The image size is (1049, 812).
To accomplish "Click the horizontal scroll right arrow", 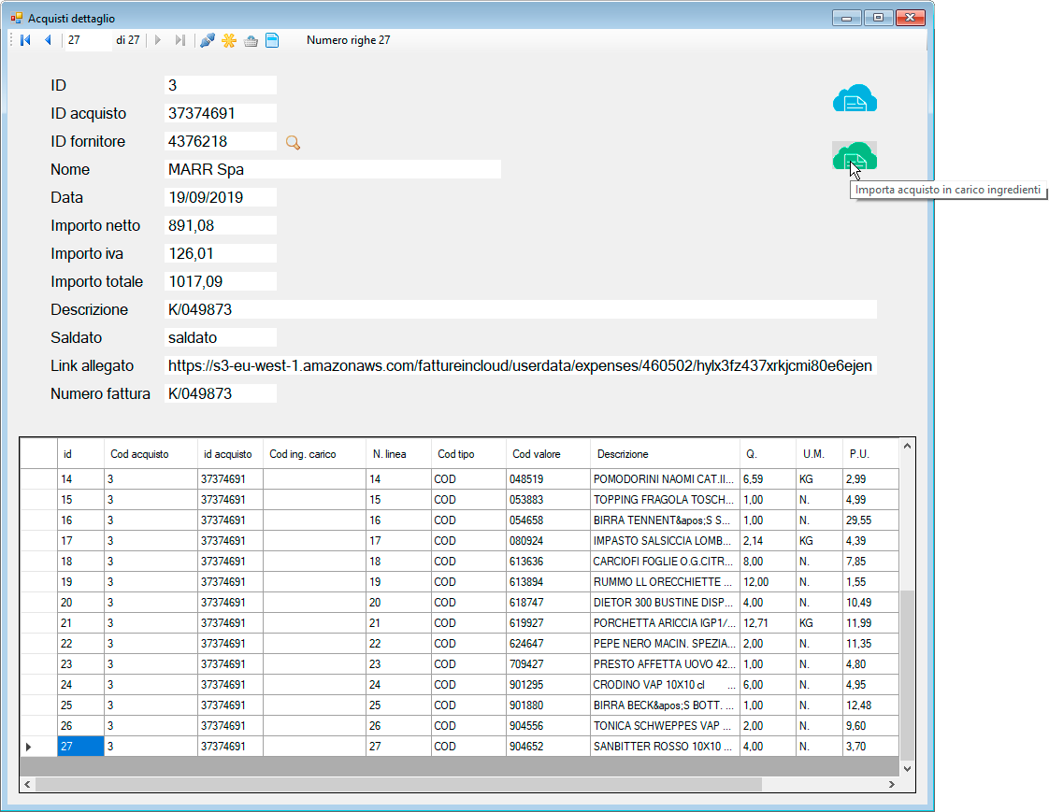I will [891, 785].
